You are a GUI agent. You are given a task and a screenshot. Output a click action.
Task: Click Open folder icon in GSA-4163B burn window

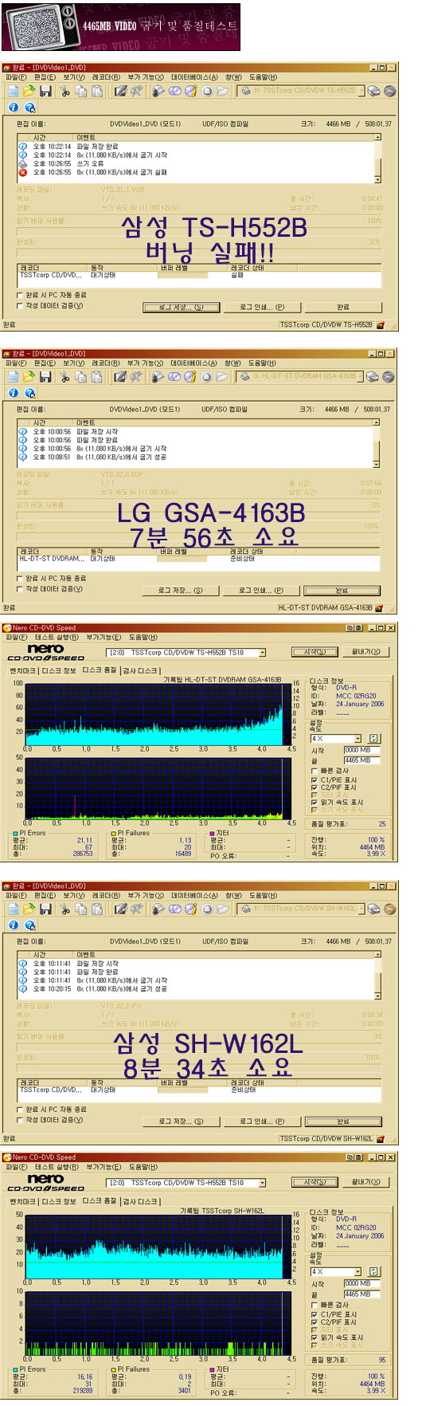click(29, 376)
